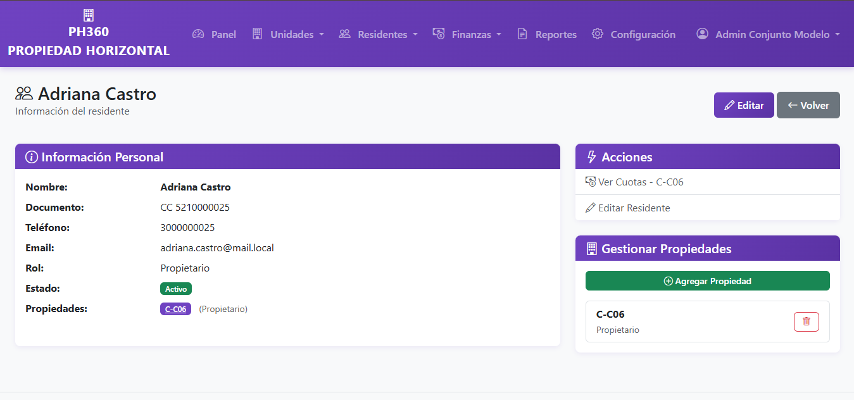This screenshot has height=400, width=854.
Task: Open Ver Cuotas - C-C06 link
Action: 708,182
